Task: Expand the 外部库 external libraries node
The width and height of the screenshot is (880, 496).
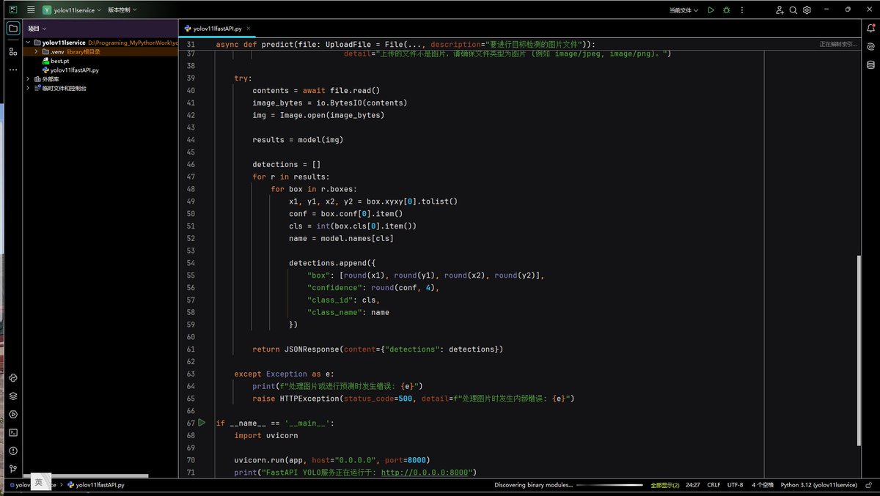Action: (x=29, y=79)
